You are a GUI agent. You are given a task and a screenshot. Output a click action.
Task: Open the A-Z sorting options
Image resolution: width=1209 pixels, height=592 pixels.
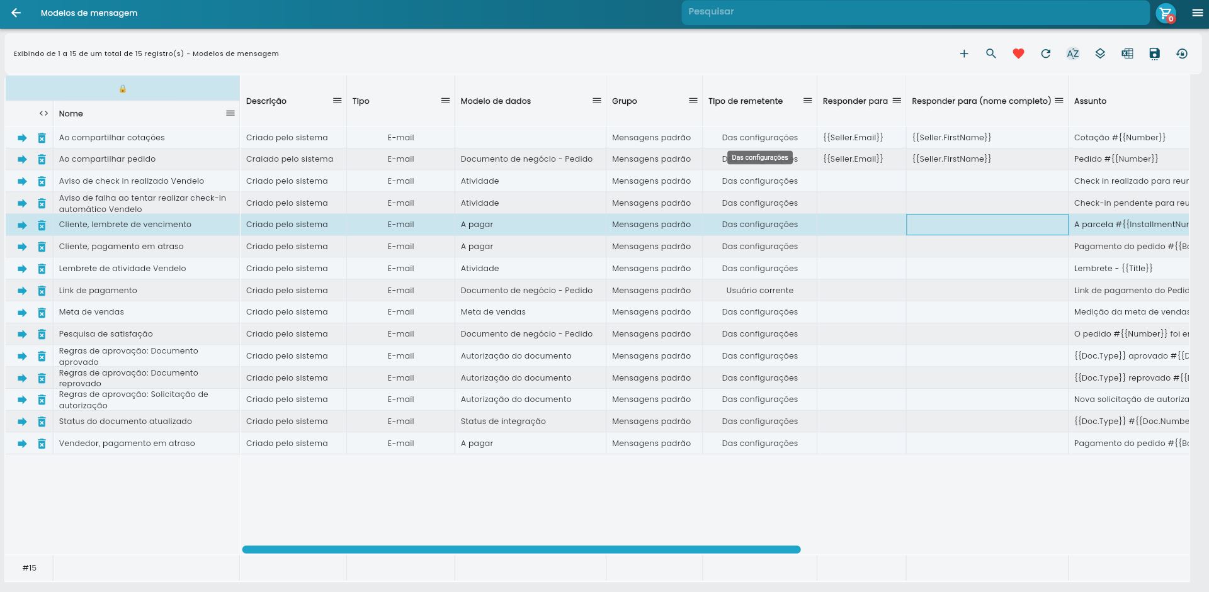click(x=1072, y=53)
